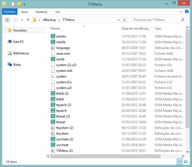
Task: Click the ttreset (2) file icon
Action: tap(53, 116)
